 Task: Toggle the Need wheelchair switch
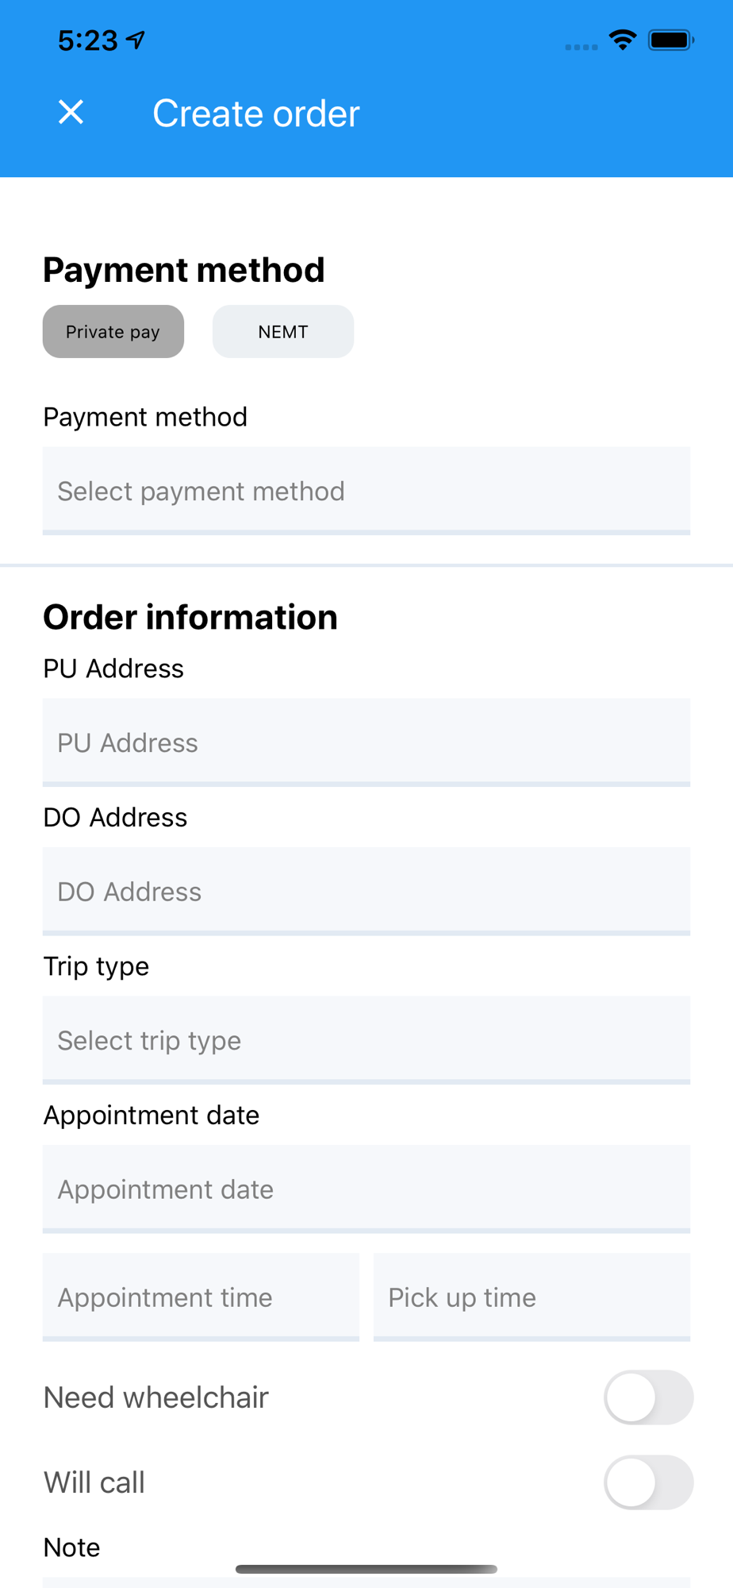click(649, 1397)
